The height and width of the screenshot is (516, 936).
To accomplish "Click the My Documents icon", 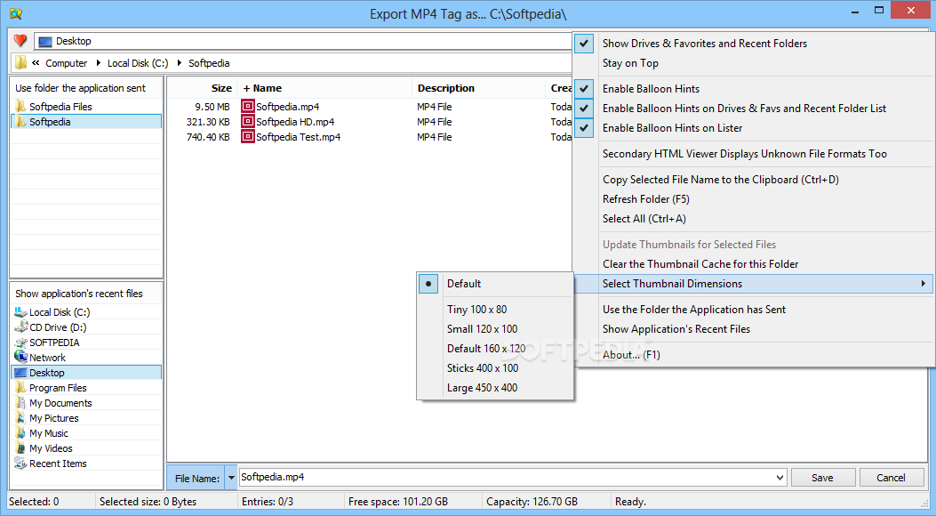I will [x=21, y=402].
